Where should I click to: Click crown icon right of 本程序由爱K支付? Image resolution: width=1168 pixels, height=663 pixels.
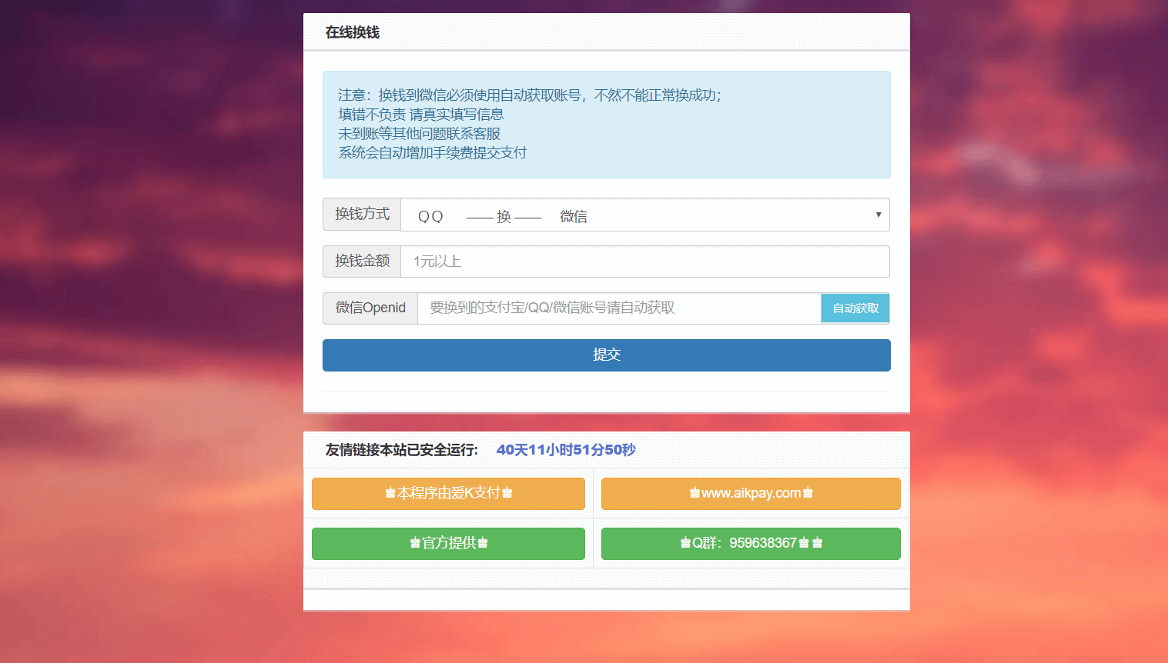[507, 493]
